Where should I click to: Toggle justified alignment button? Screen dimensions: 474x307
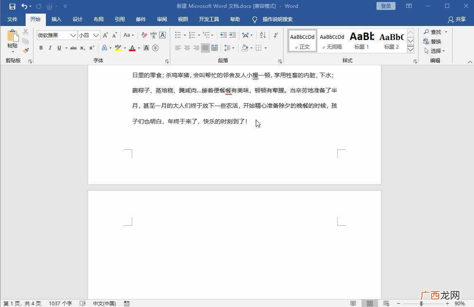click(x=205, y=48)
